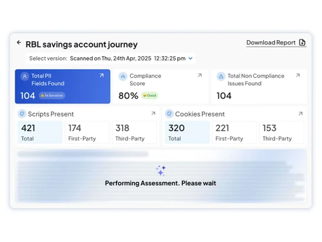Open the Compliance Score expand arrow
Screen dimensions: 322x242
[200, 76]
